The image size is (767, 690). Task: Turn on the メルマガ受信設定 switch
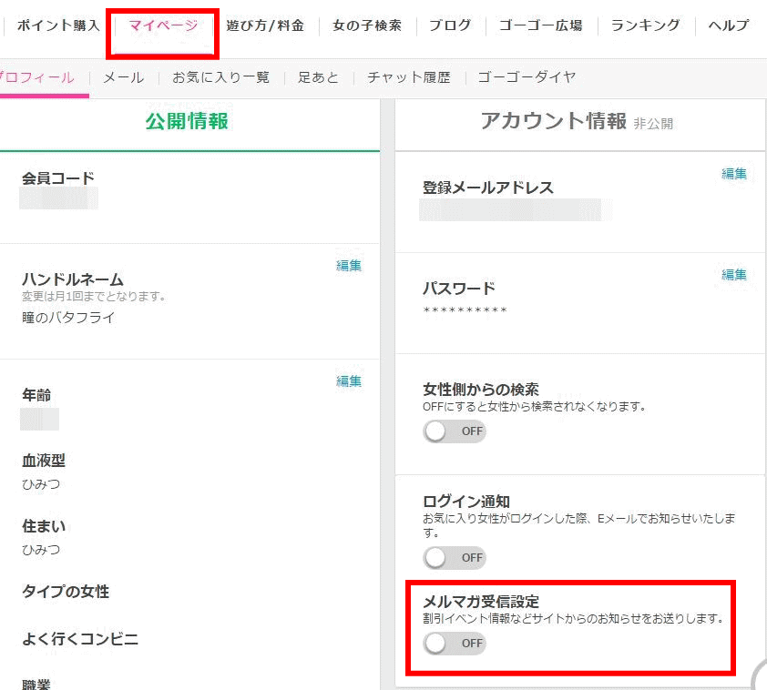click(455, 644)
